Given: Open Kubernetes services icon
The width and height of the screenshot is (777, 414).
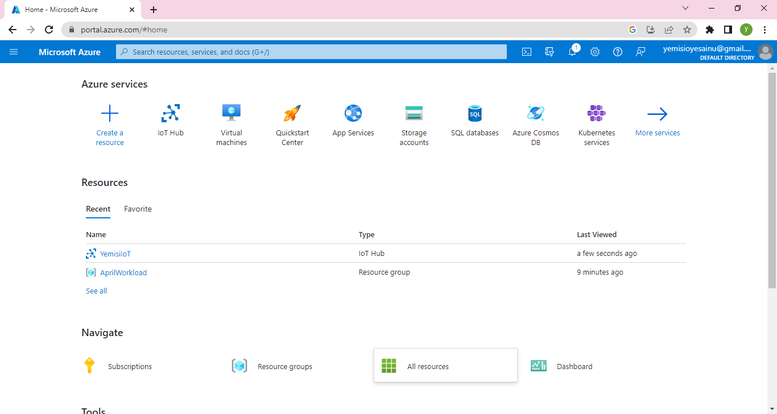Looking at the screenshot, I should coord(597,114).
